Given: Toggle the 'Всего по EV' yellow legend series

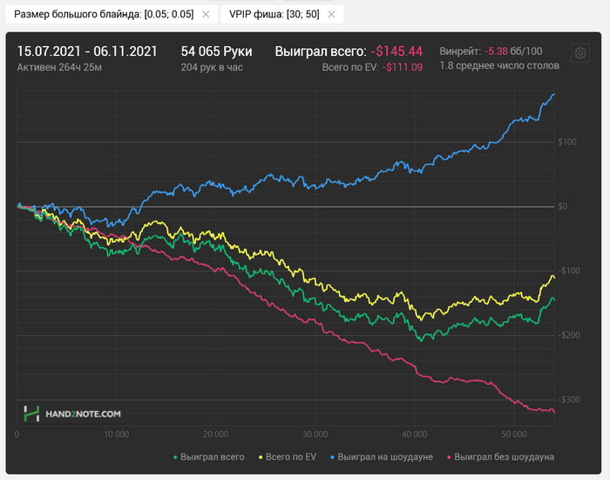Looking at the screenshot, I should [288, 456].
